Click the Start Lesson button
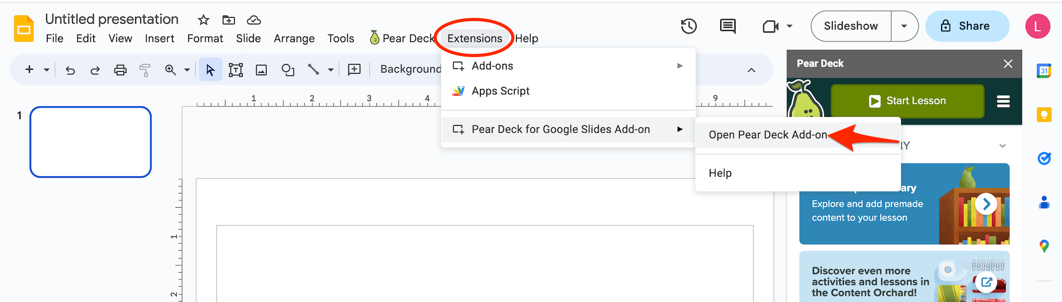 coord(907,101)
